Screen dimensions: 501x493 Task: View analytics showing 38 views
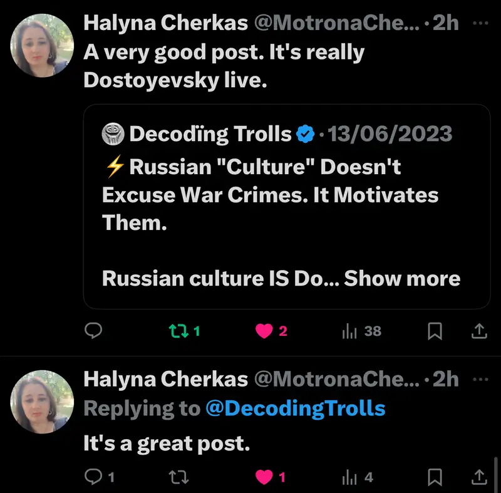(349, 331)
